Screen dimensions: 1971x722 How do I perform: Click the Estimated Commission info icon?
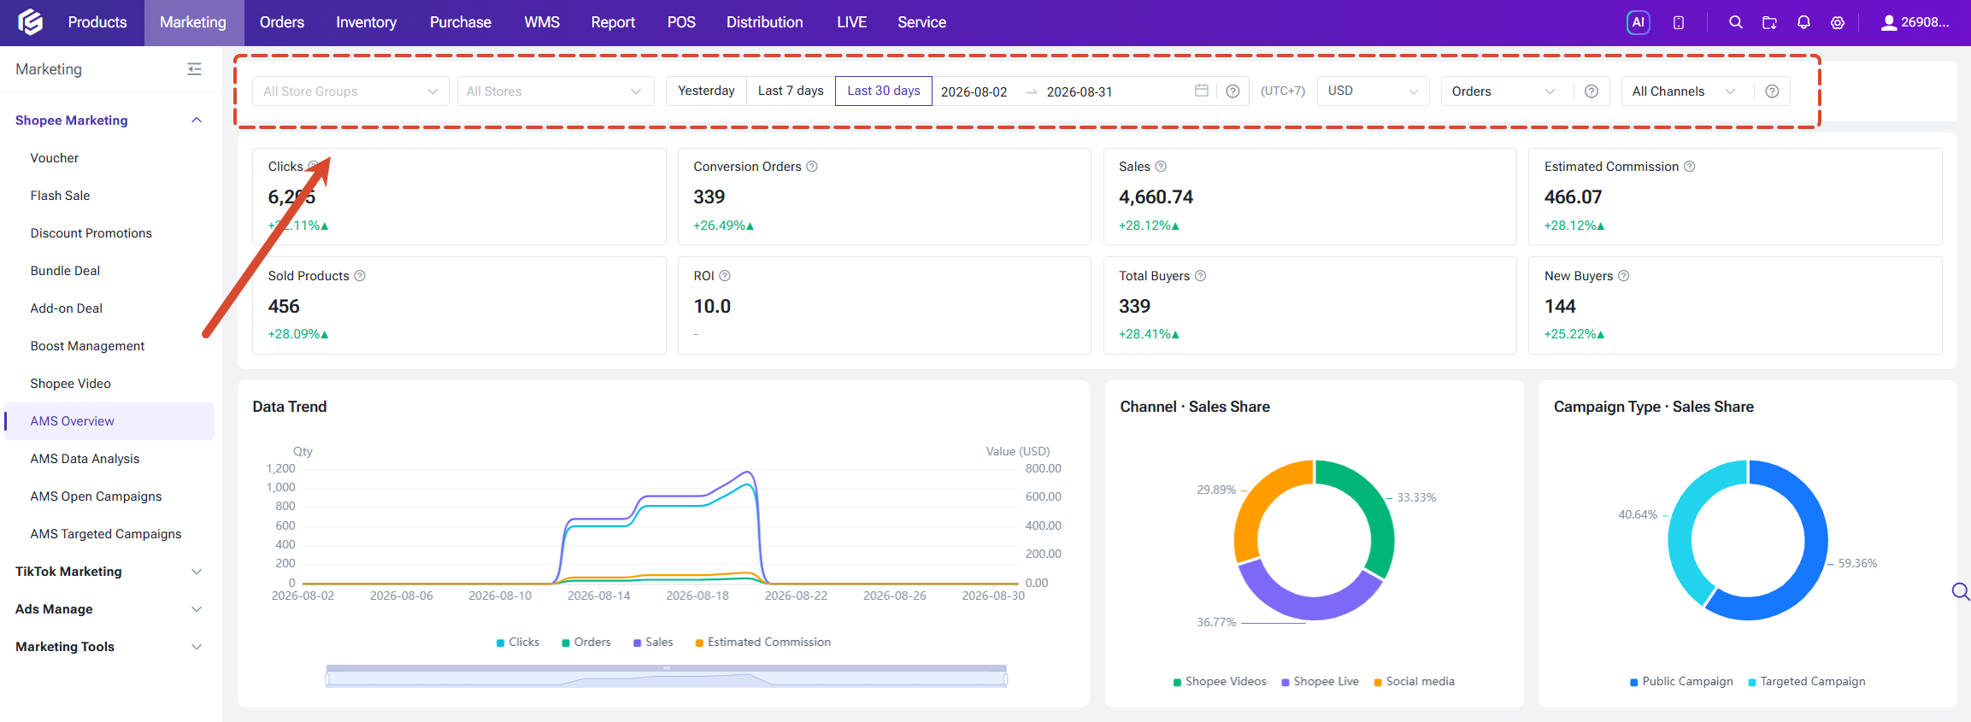pos(1690,167)
